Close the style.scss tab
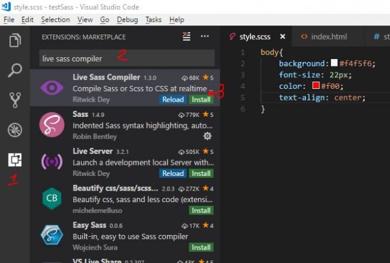The width and height of the screenshot is (390, 263). click(283, 37)
